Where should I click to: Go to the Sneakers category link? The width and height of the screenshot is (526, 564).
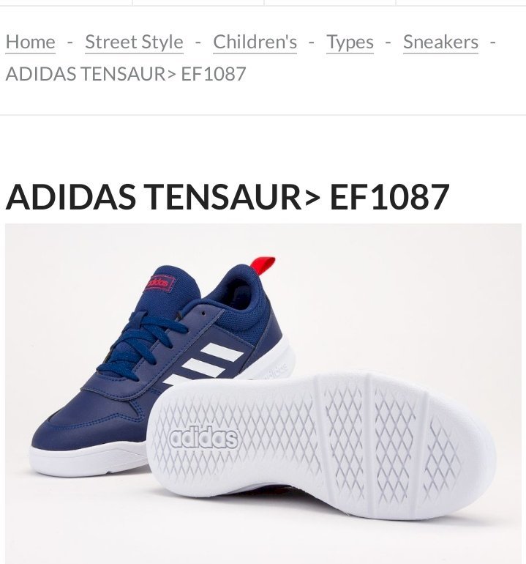(x=440, y=42)
